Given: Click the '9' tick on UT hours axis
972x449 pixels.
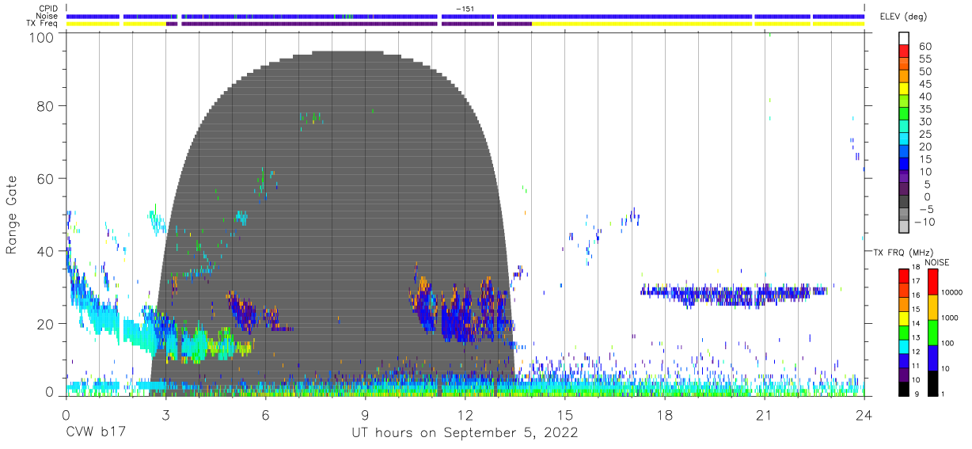Looking at the screenshot, I should pos(365,415).
